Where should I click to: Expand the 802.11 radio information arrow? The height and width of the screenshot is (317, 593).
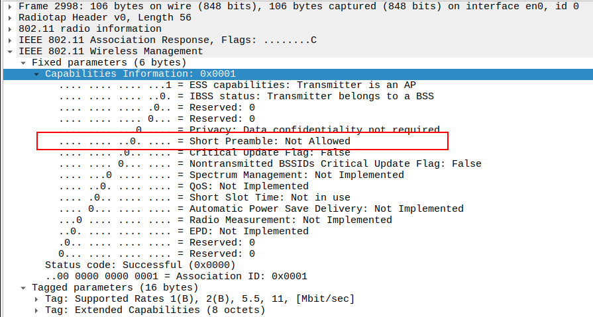point(10,28)
